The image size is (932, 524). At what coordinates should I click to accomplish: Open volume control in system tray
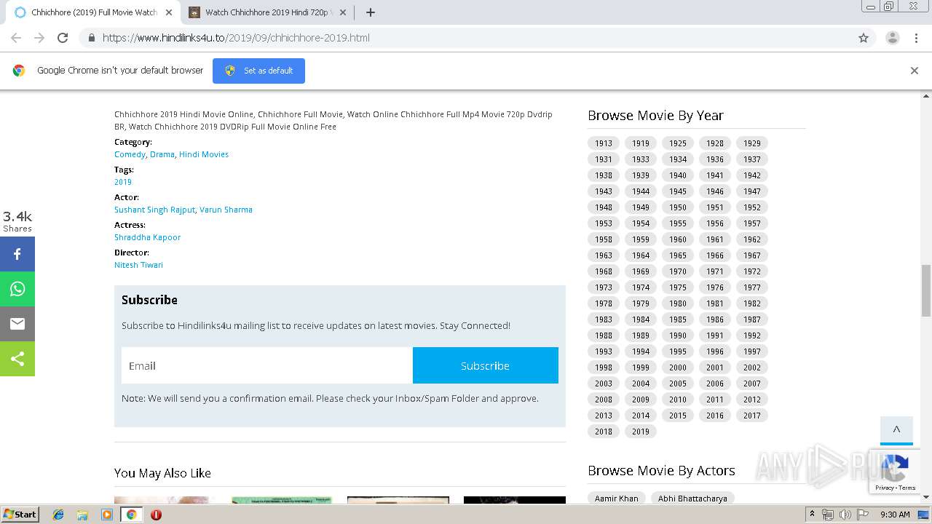(x=845, y=515)
